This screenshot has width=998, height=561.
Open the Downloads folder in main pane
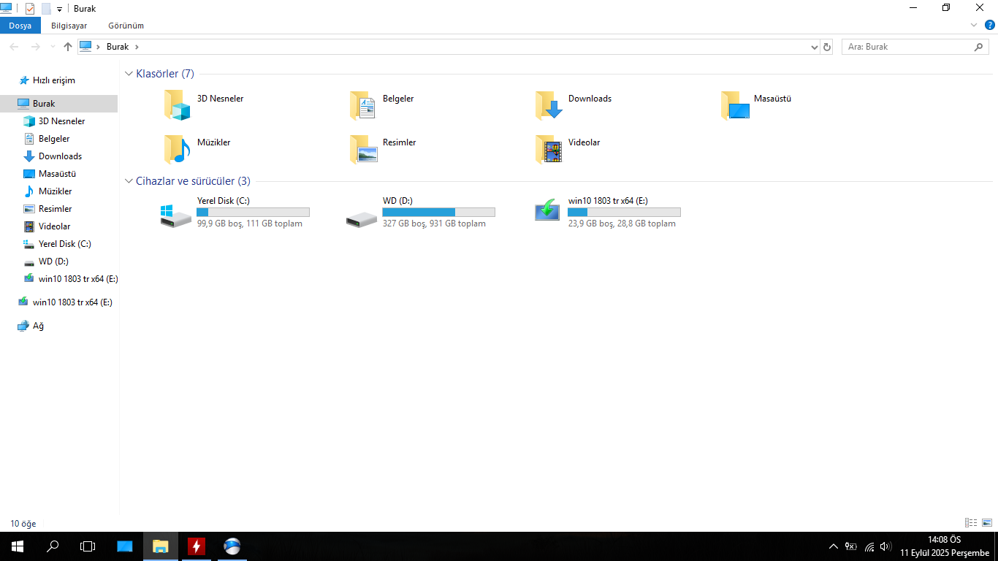click(x=549, y=105)
